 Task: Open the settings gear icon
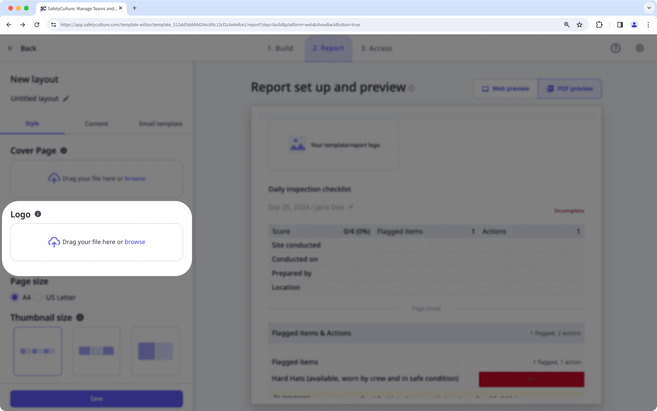[640, 48]
